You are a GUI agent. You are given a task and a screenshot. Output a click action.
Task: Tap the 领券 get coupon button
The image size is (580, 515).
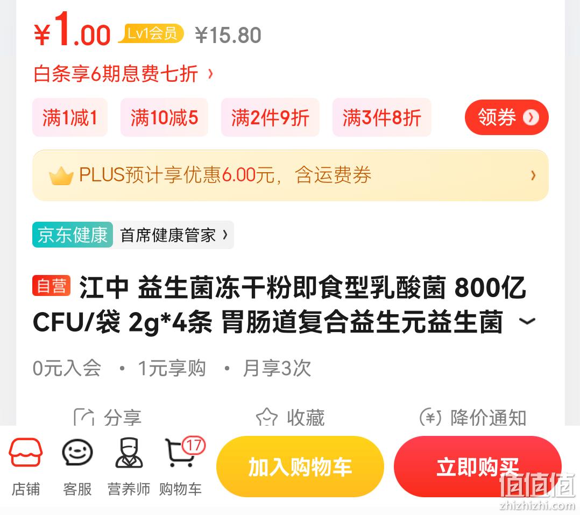[x=506, y=117]
